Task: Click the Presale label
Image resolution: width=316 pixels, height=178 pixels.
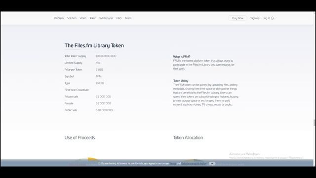Action: (x=69, y=103)
